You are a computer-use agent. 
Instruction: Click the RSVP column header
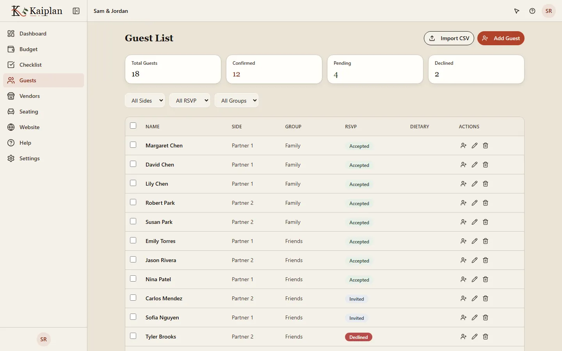351,126
